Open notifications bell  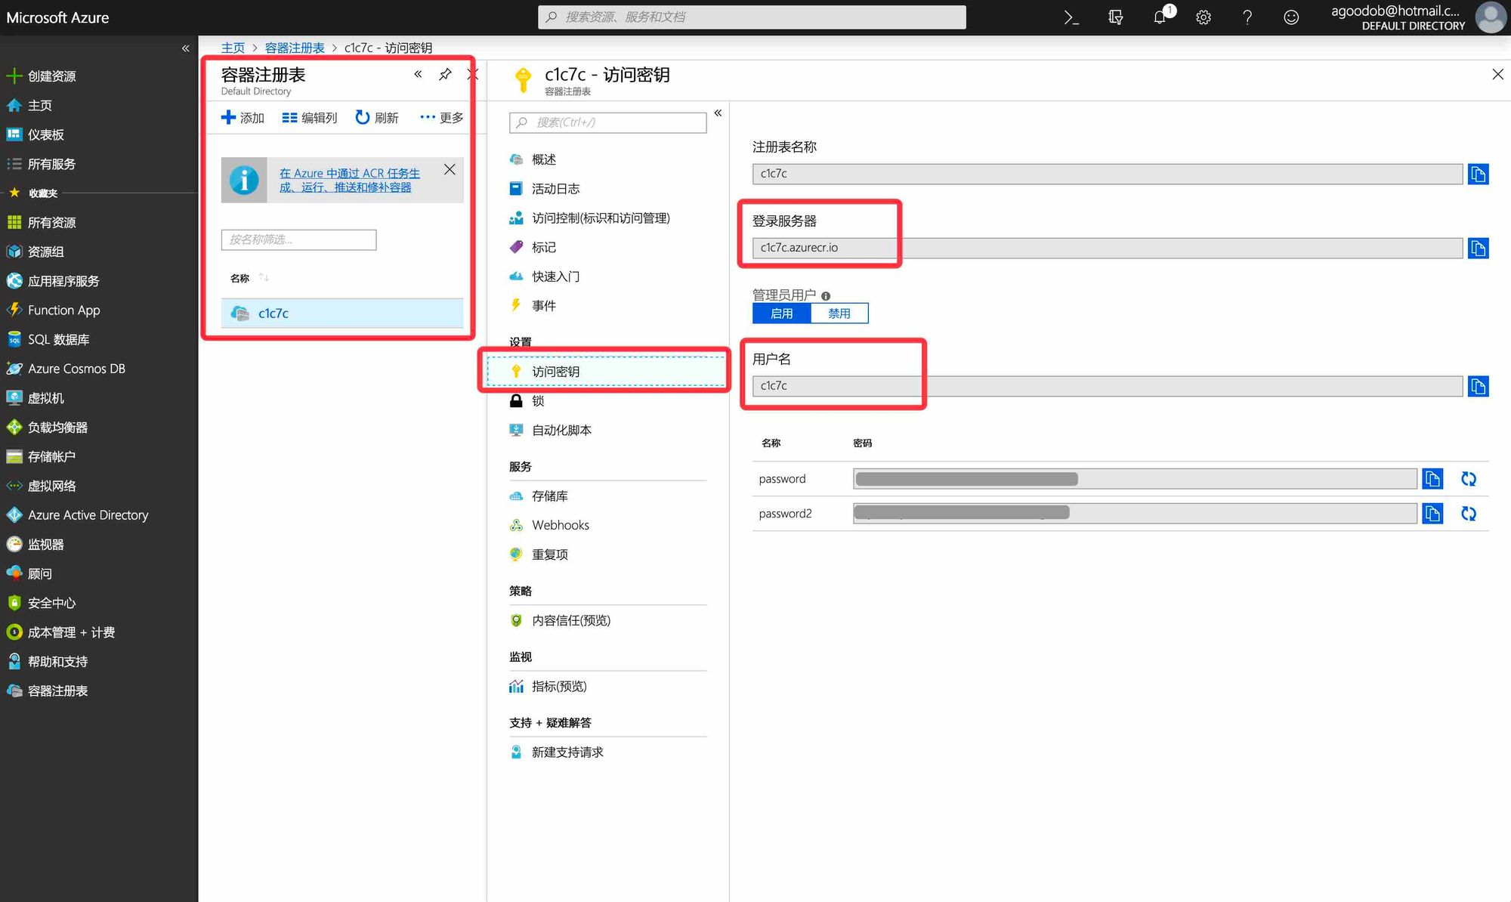click(1160, 17)
